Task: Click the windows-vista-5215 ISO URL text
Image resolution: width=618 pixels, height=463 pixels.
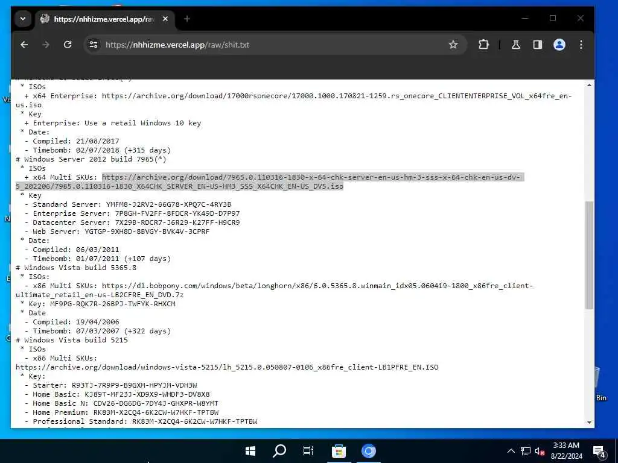Action: point(227,367)
